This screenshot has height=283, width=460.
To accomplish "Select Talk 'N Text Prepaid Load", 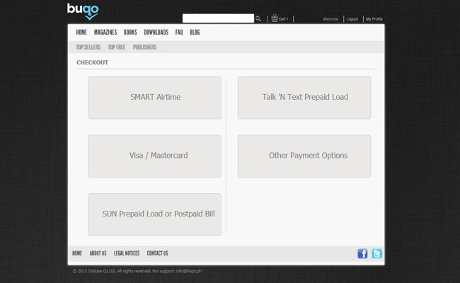I will pyautogui.click(x=304, y=98).
